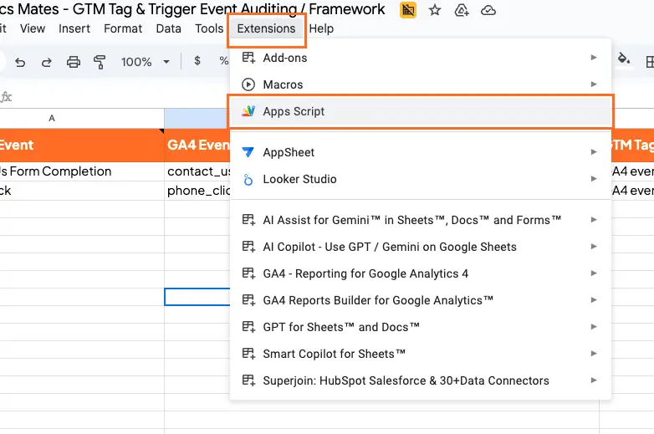Viewport: 654px width, 434px height.
Task: Open the Help menu
Action: [321, 28]
